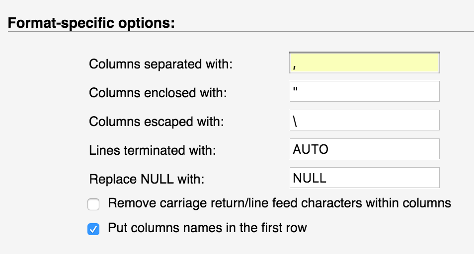The width and height of the screenshot is (474, 254).
Task: Focus the Replace NULL with field
Action: tap(364, 178)
